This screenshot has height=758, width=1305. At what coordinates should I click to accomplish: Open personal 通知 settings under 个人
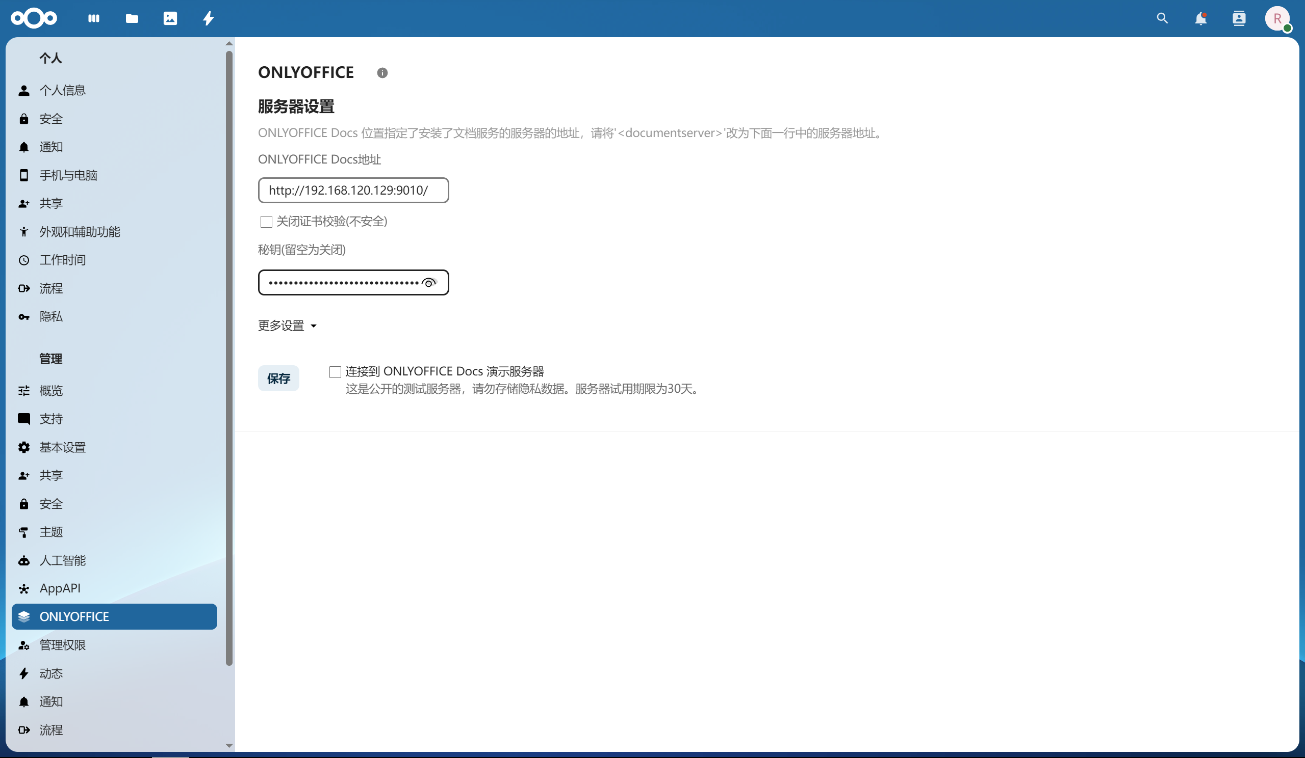point(114,147)
